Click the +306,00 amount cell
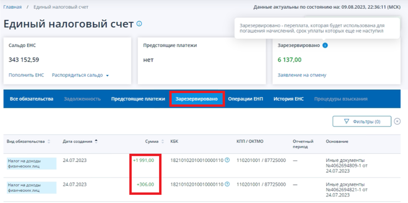 [145, 185]
